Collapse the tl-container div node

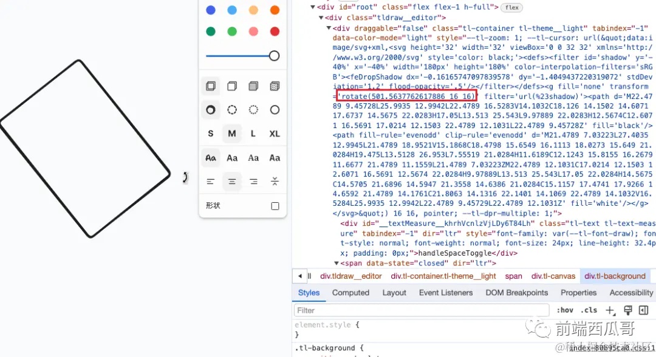329,28
